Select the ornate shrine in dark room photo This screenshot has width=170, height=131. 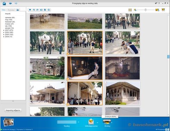pos(122,68)
